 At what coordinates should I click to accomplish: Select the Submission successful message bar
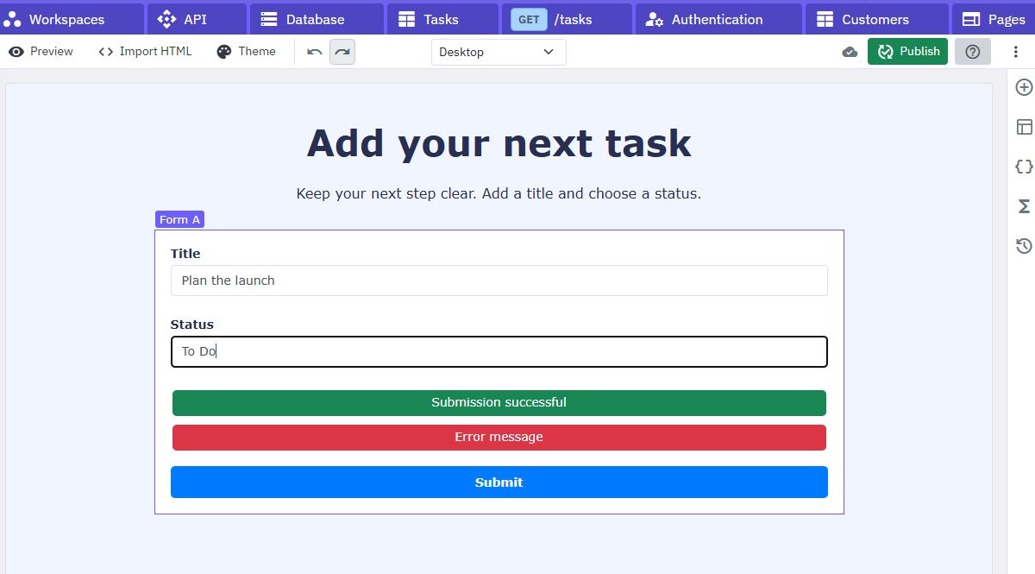coord(499,402)
